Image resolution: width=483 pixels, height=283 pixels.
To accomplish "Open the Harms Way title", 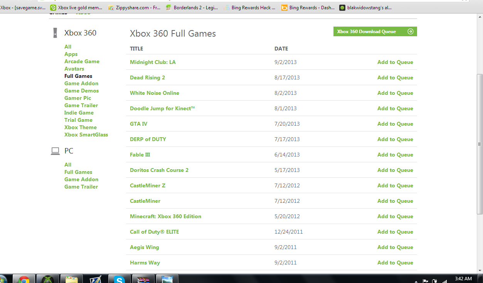I will click(145, 263).
